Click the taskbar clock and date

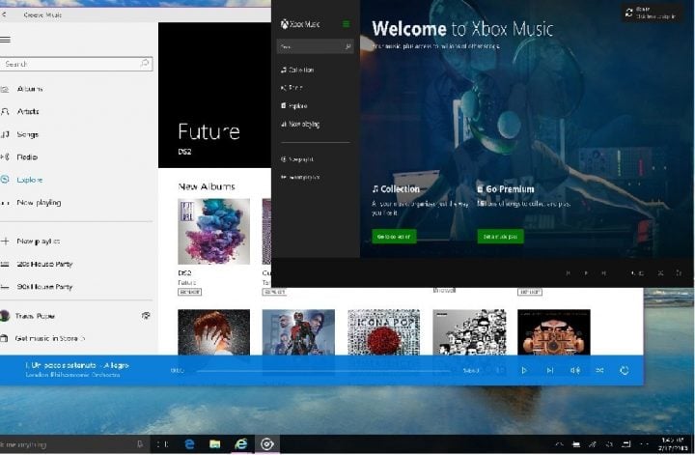point(673,444)
